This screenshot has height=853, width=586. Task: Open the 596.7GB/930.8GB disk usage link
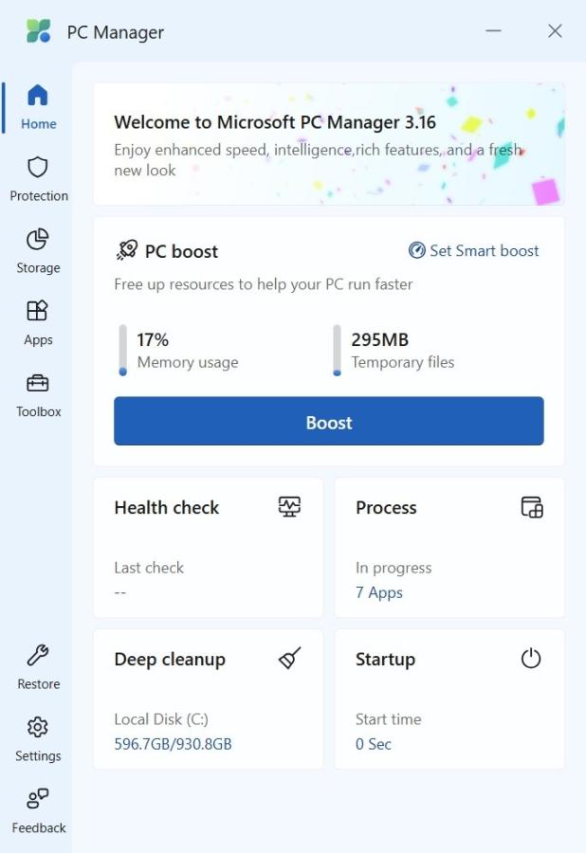pyautogui.click(x=173, y=744)
